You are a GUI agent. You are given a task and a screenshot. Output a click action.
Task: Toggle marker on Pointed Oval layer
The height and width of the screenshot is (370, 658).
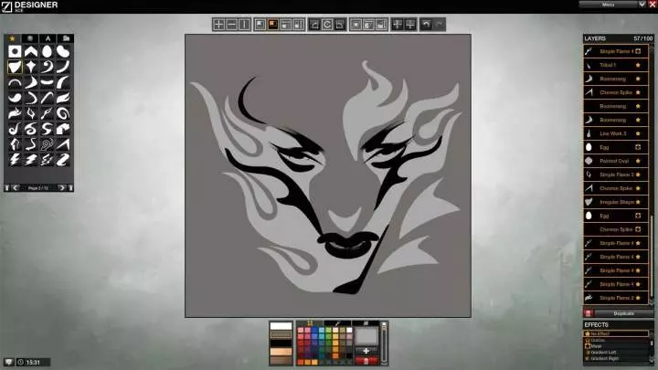point(637,160)
